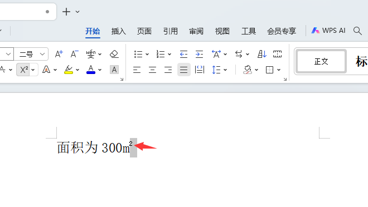Toggle justified alignment
This screenshot has height=207, width=368.
tap(184, 70)
